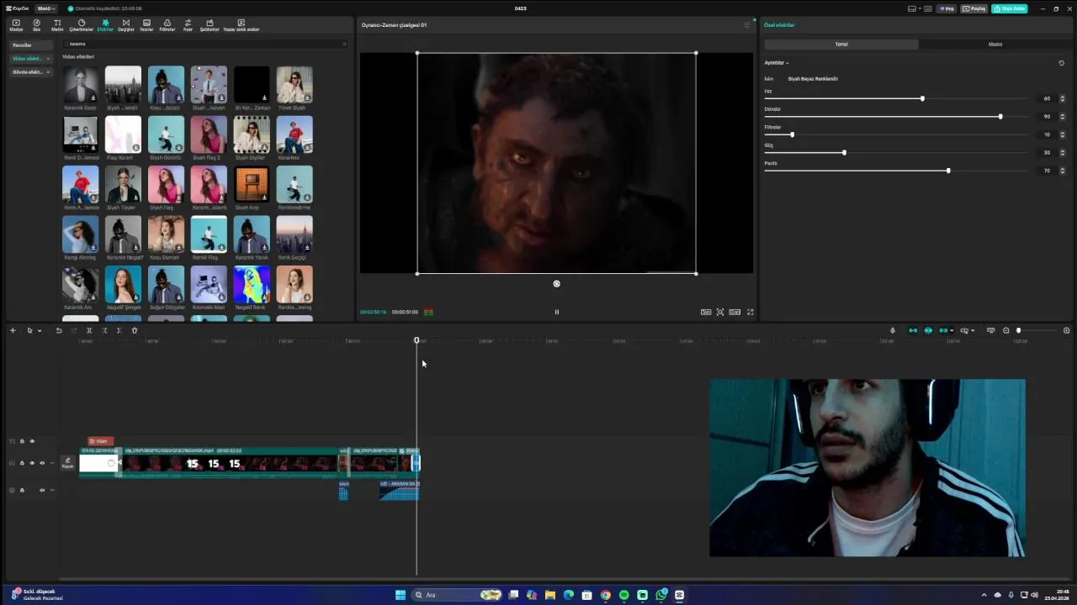Split the clip at the playhead
This screenshot has width=1077, height=605.
point(89,330)
